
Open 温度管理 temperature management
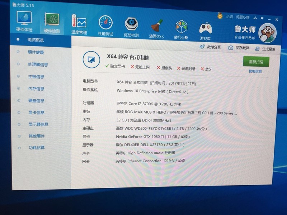point(79,24)
